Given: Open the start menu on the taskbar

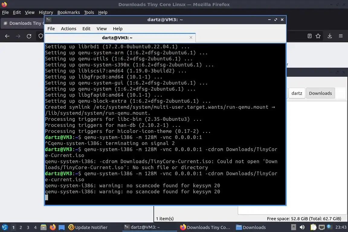Looking at the screenshot, I should (x=5, y=227).
